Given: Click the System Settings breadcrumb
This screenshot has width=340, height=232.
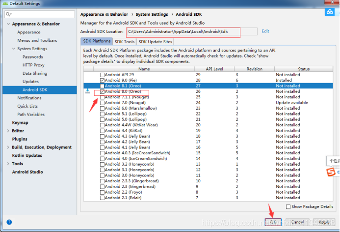Looking at the screenshot, I should pos(152,14).
